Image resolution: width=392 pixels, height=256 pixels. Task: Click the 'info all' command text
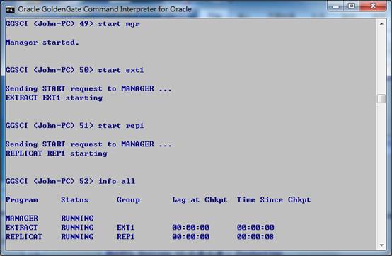tap(117, 181)
